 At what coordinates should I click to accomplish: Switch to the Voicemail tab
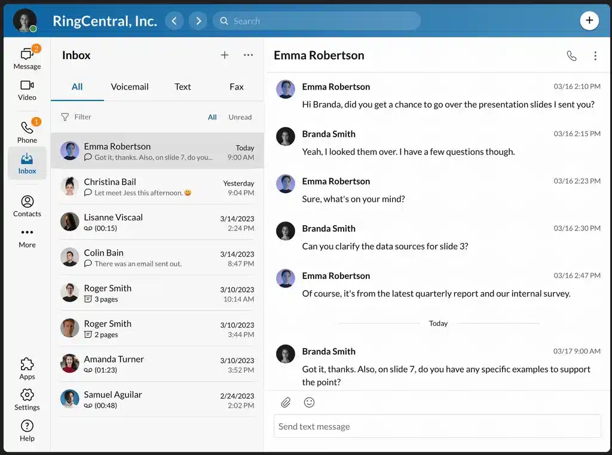pos(129,87)
